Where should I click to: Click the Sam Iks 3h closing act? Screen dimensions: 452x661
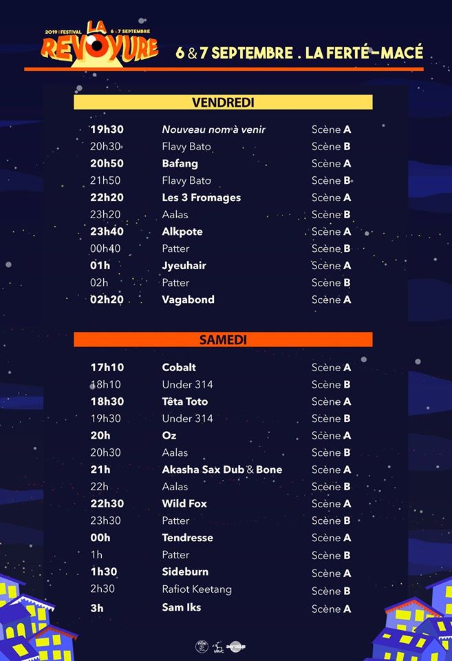[220, 607]
